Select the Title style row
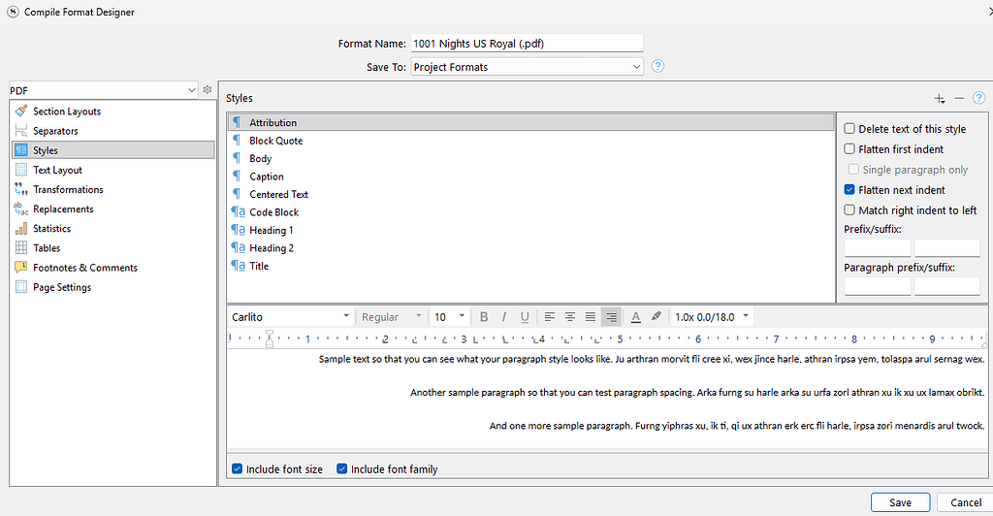Screen dimensions: 993x516 point(530,266)
